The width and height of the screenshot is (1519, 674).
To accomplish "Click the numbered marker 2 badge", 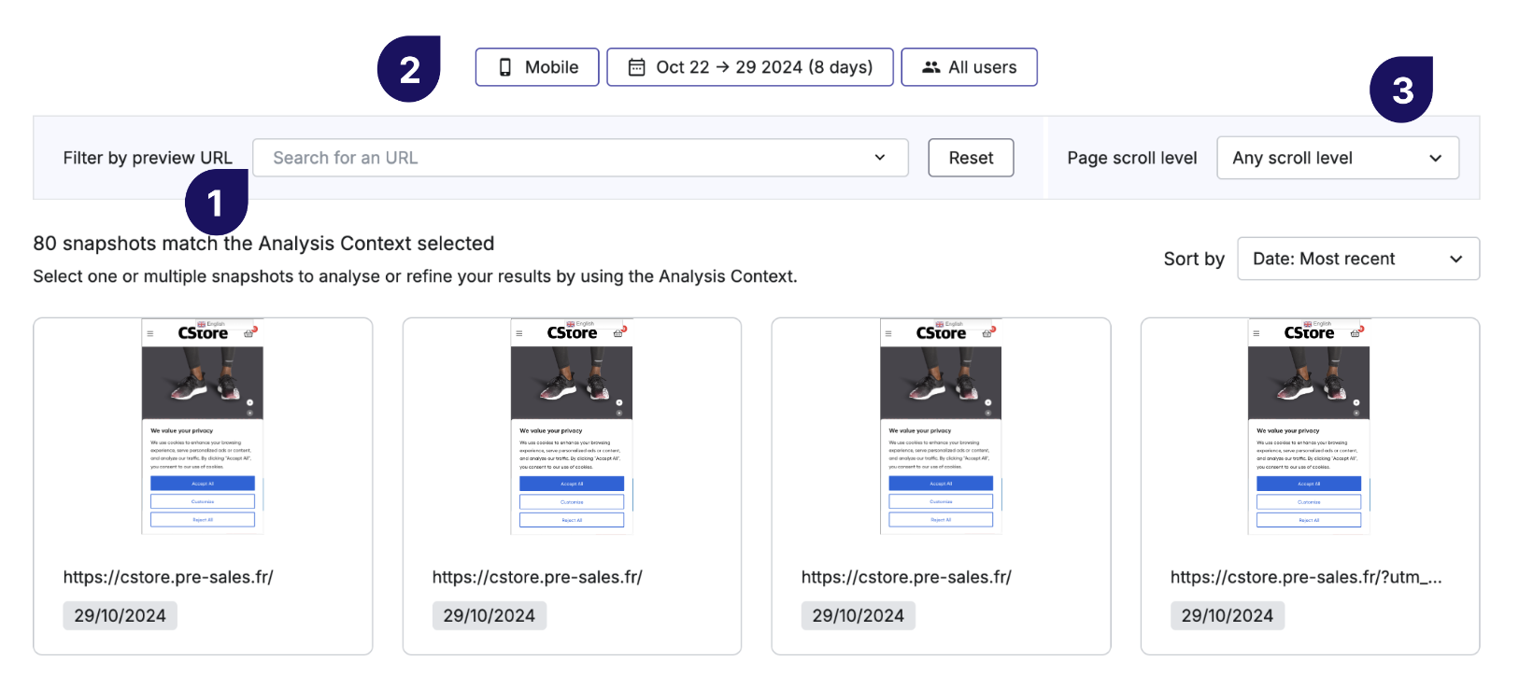I will [x=409, y=69].
